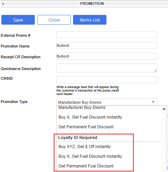Click the Loyalty ID Required group header
The width and height of the screenshot is (168, 172).
78,138
